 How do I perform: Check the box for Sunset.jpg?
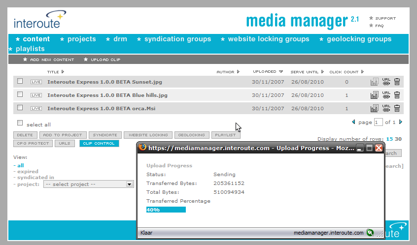(20, 81)
